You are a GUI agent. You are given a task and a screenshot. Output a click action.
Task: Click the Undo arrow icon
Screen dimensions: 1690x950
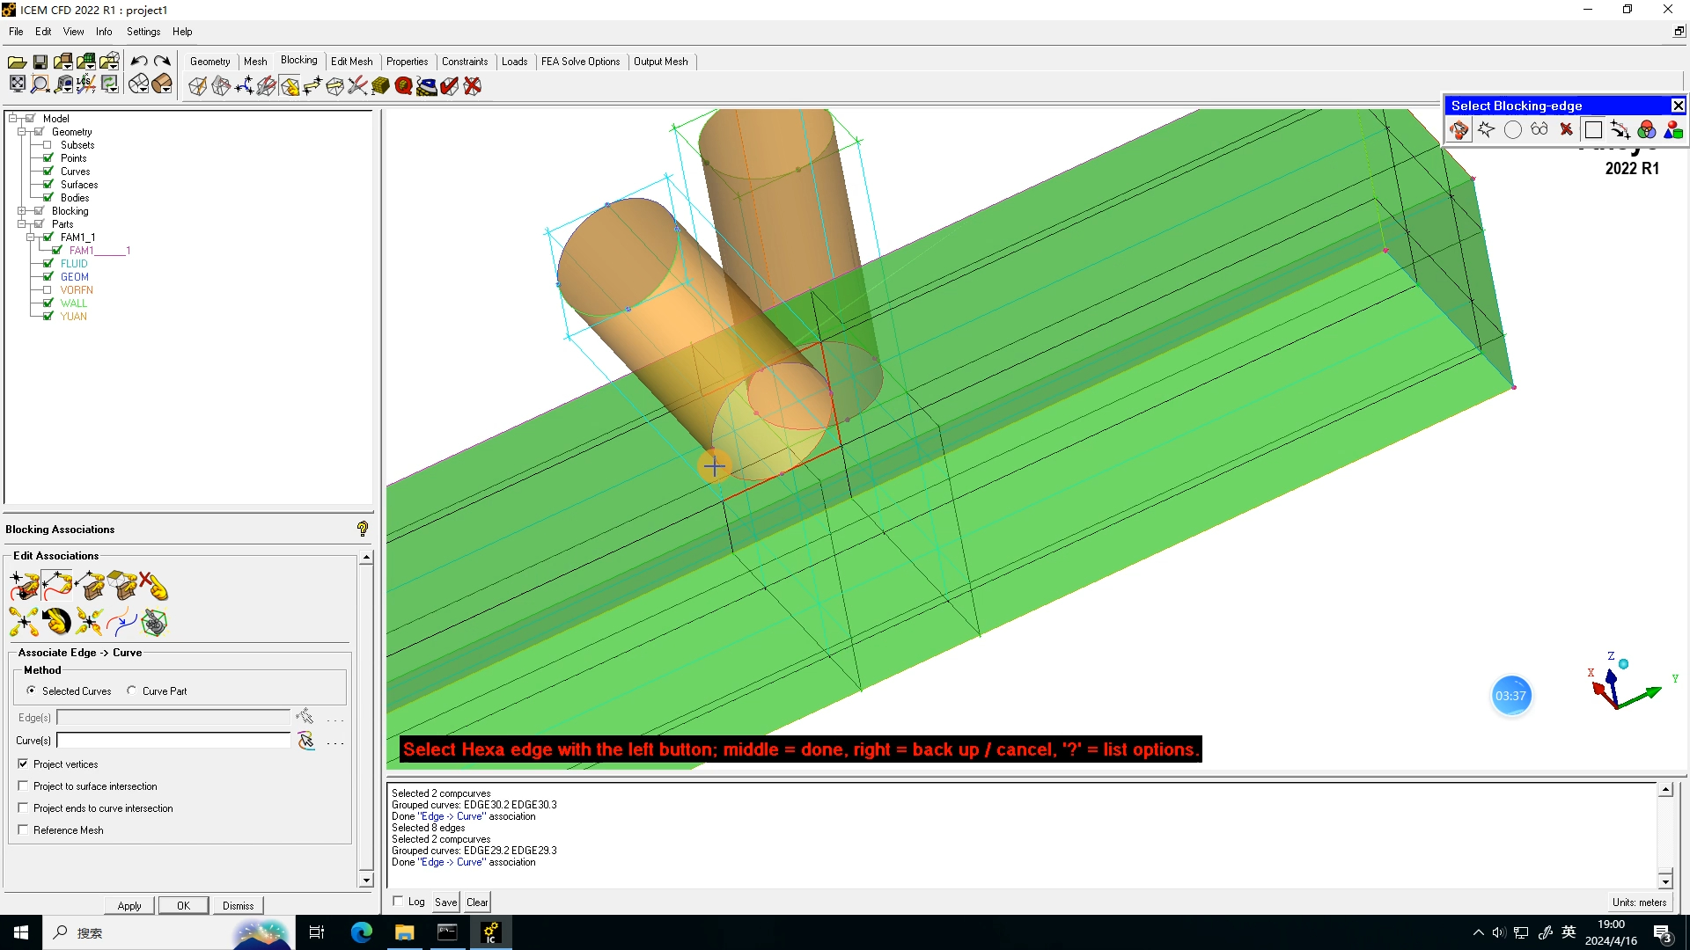pos(139,62)
